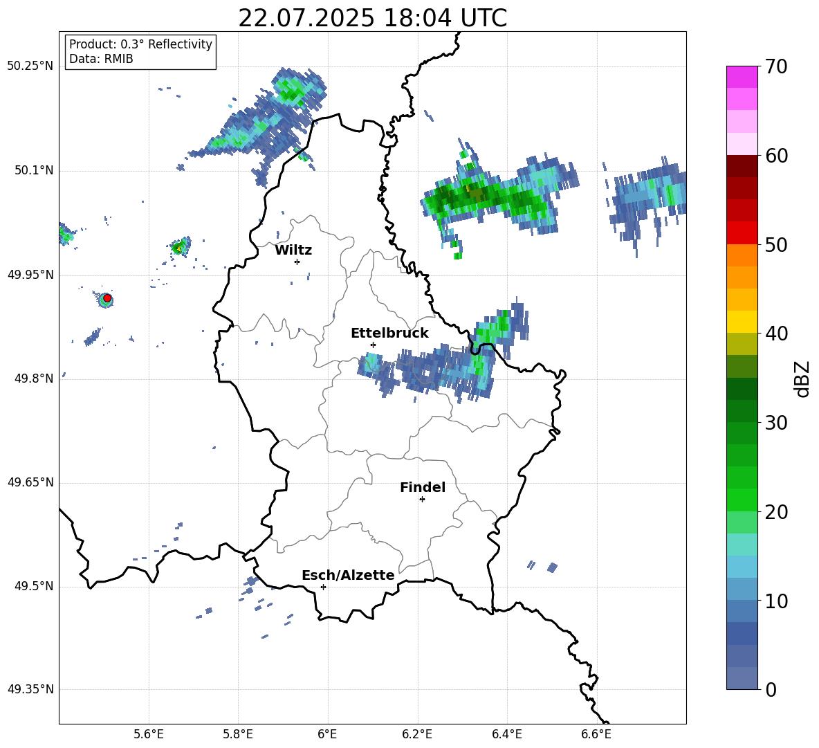This screenshot has height=748, width=819.
Task: Click the 30 colorbar tick label
Action: tap(776, 423)
